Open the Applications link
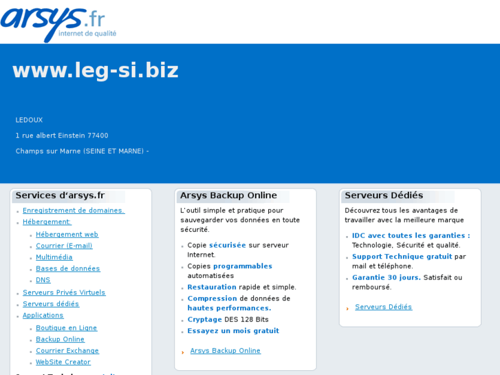Screen dimensions: 500x375 click(43, 315)
